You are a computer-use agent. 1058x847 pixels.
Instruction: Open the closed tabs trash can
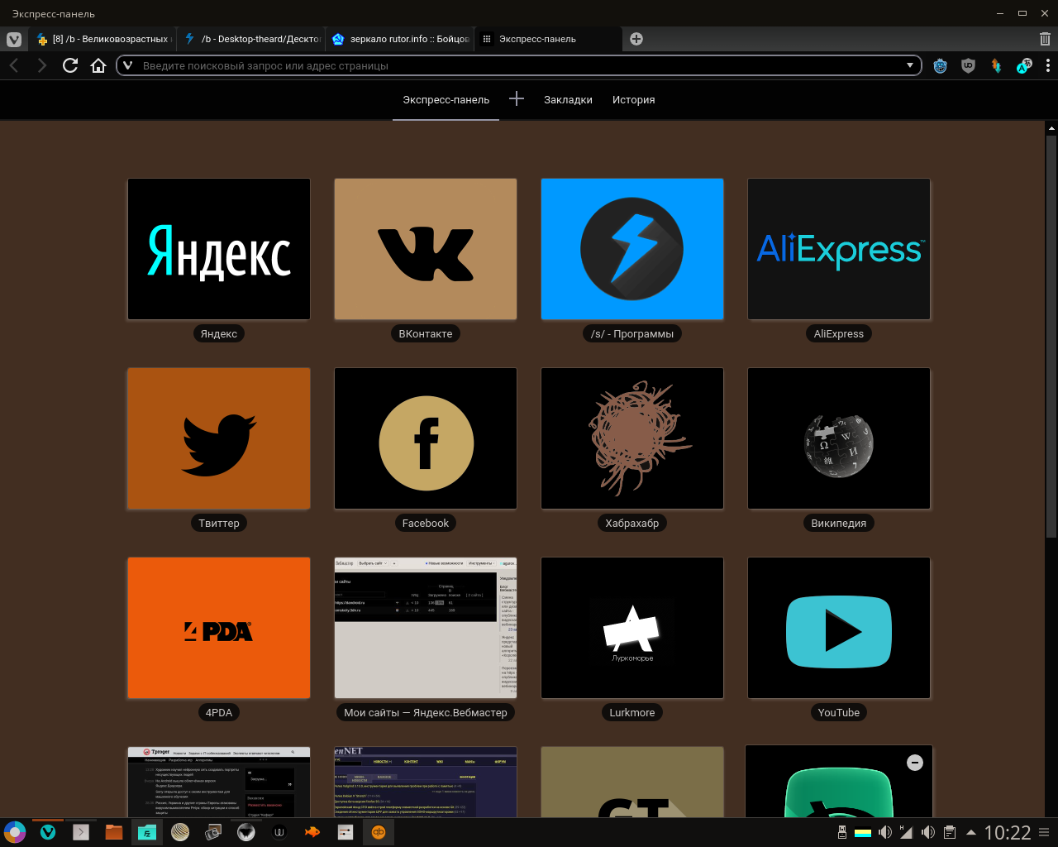pos(1045,39)
